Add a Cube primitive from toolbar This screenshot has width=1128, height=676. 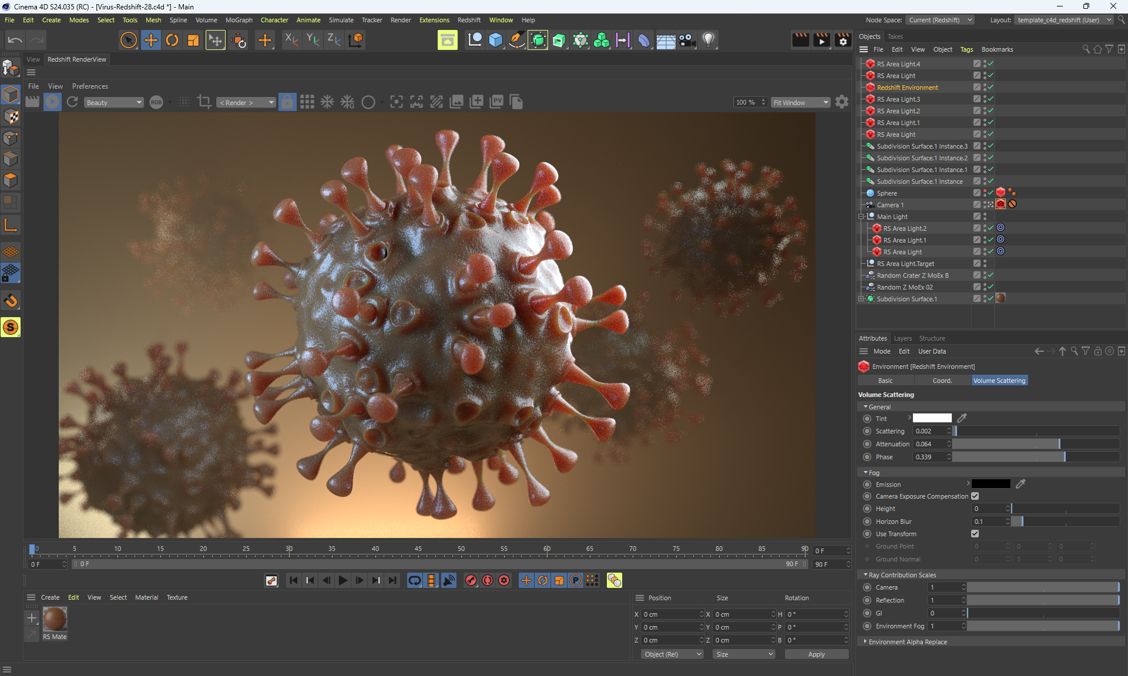(x=496, y=40)
